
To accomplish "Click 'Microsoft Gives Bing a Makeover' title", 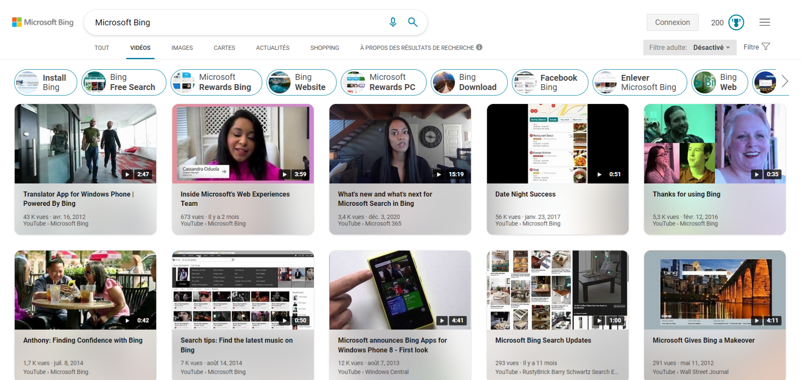I will (x=703, y=340).
